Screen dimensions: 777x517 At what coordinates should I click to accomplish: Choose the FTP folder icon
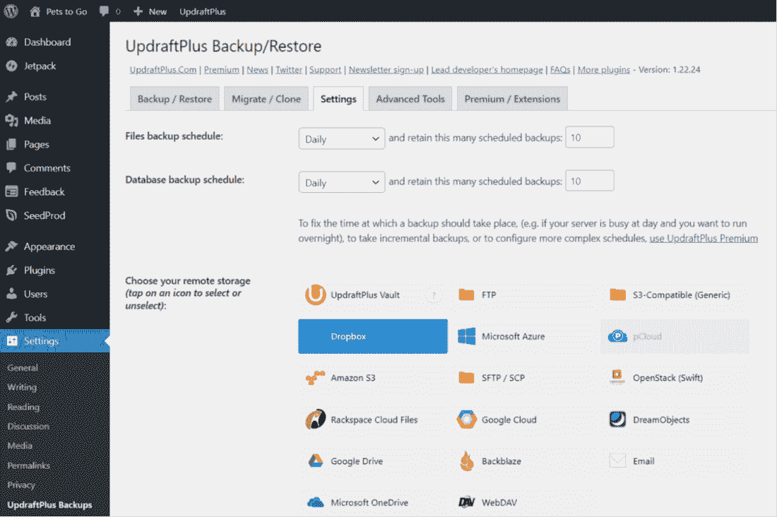[x=466, y=295]
